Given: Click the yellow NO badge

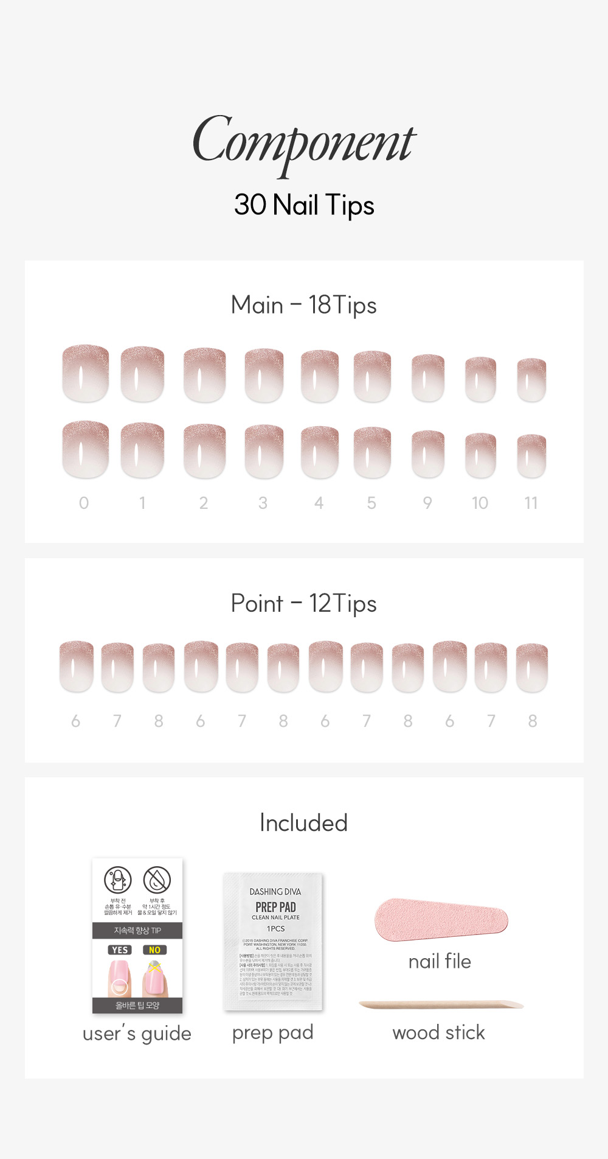Looking at the screenshot, I should pos(154,950).
